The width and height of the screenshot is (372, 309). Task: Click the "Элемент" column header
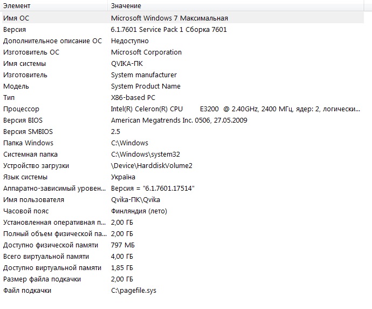(x=17, y=6)
